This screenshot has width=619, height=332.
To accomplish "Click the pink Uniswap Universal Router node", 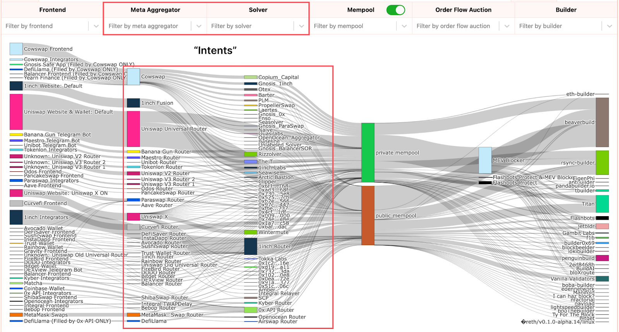I will coord(133,129).
